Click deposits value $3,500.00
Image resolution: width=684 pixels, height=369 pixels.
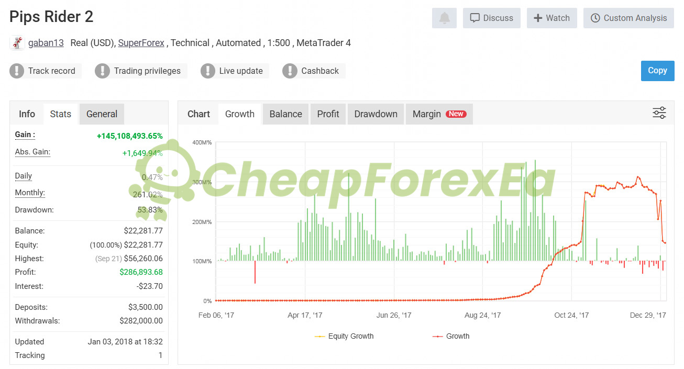[146, 307]
